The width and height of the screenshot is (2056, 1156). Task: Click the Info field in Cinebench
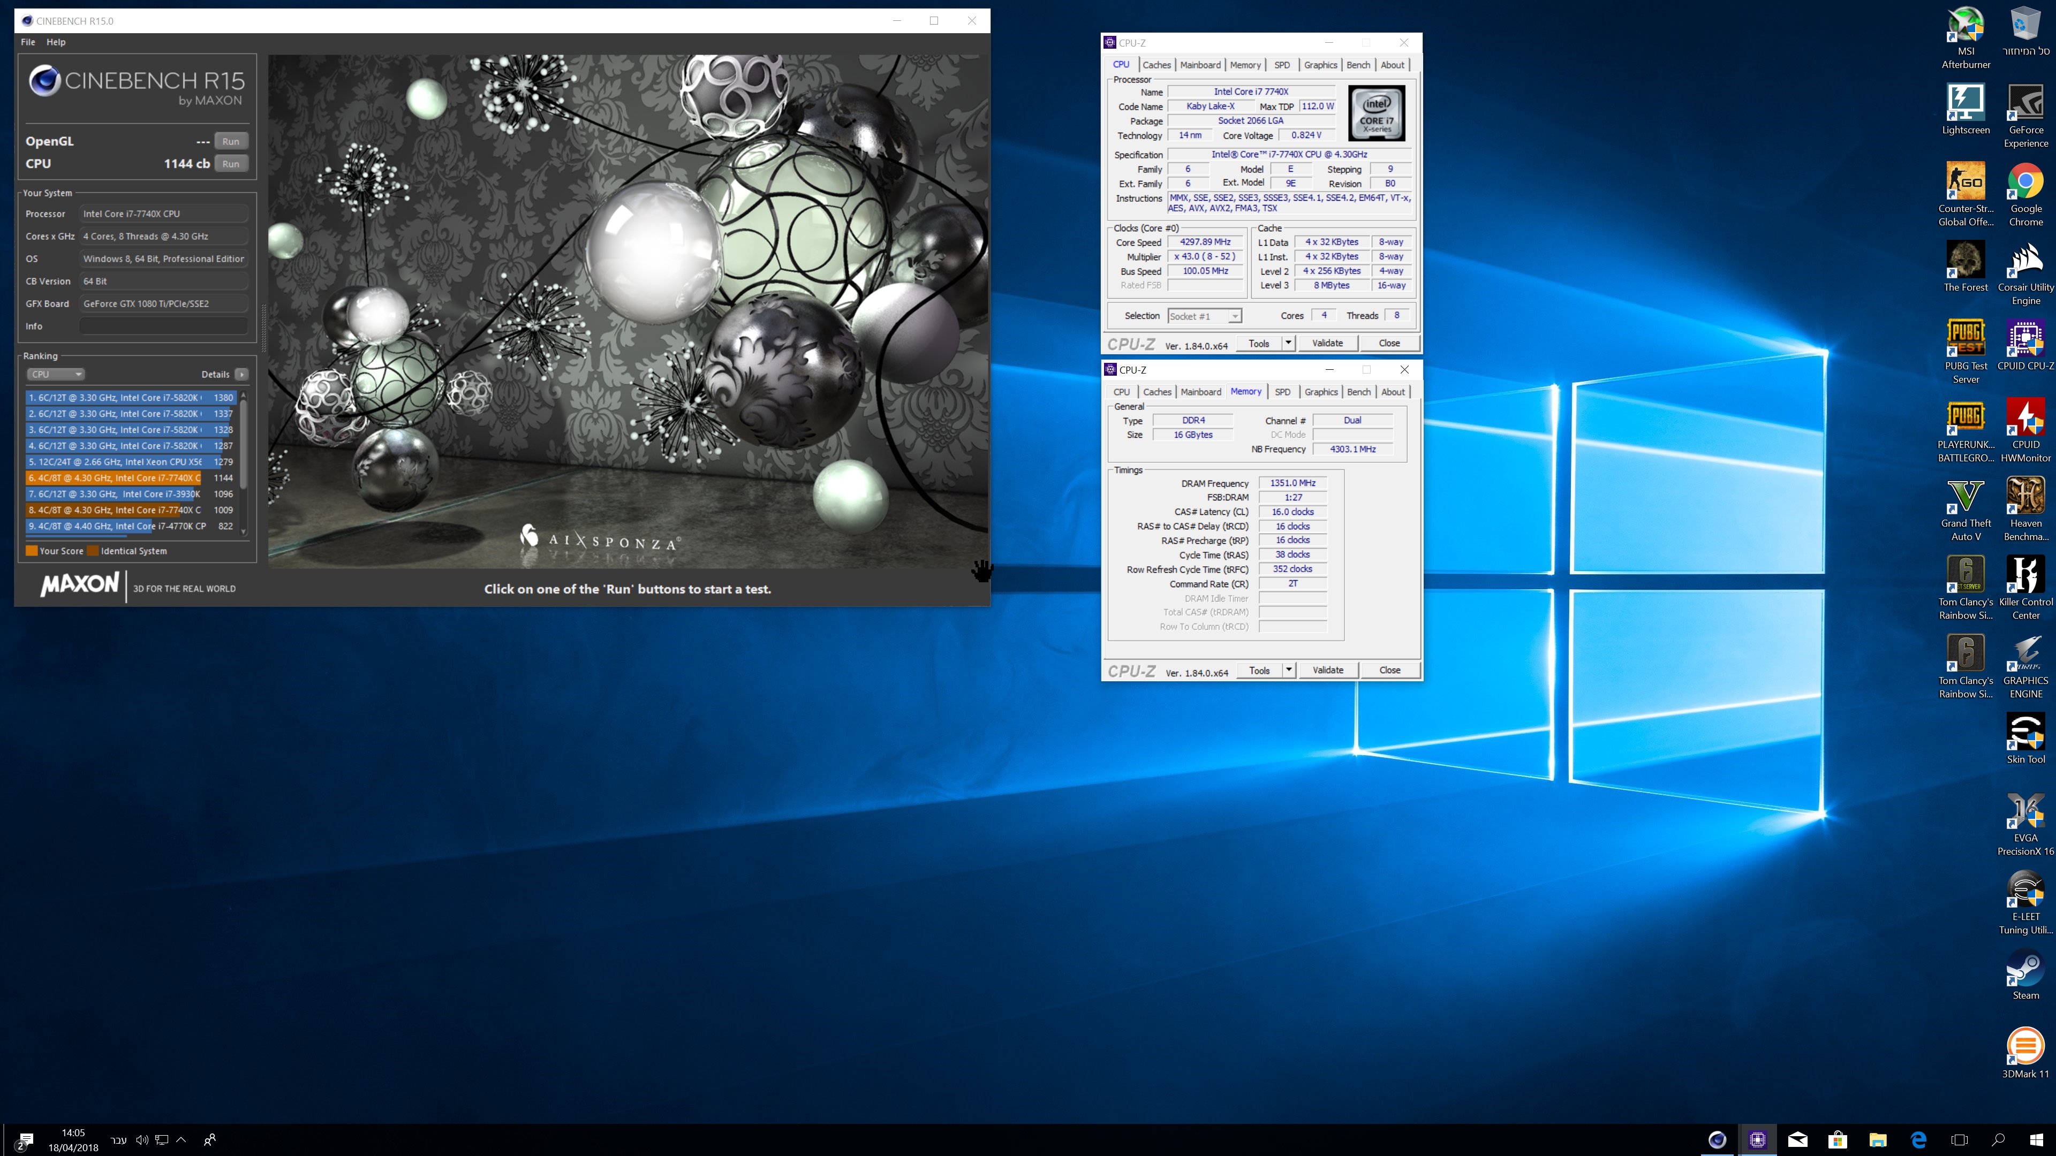tap(164, 326)
